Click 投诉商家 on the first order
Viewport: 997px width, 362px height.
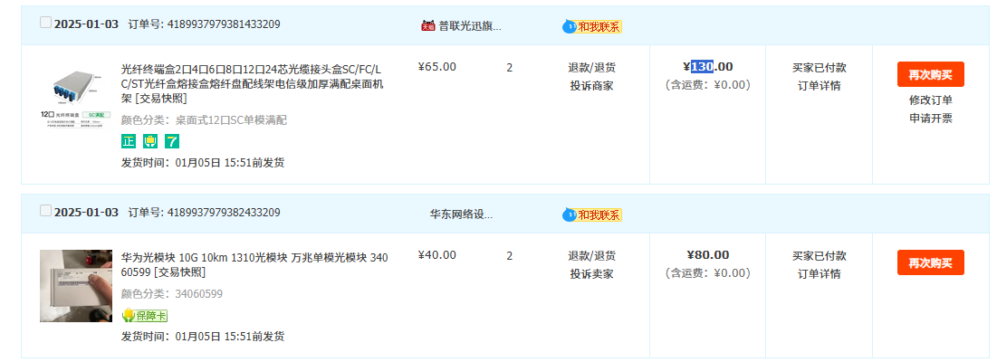(591, 86)
